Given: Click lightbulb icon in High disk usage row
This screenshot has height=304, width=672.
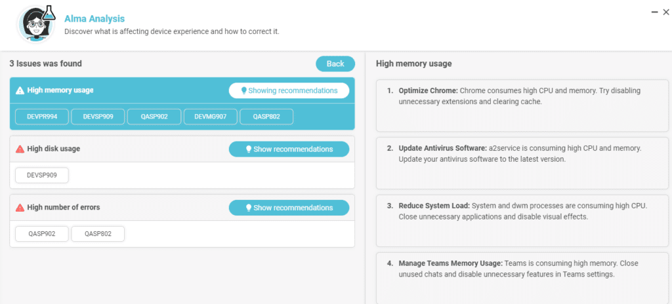Looking at the screenshot, I should coord(248,149).
